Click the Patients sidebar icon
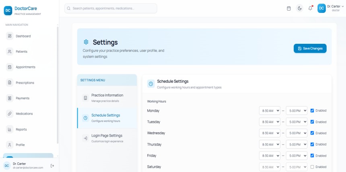This screenshot has width=346, height=172. pyautogui.click(x=10, y=51)
